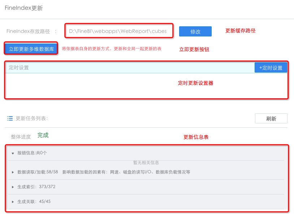Click the 将依据表自身的更新方式 hint text

112,49
